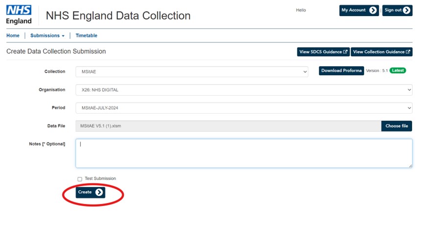Click the arrow icon on Create button
442x241 pixels.
click(99, 192)
